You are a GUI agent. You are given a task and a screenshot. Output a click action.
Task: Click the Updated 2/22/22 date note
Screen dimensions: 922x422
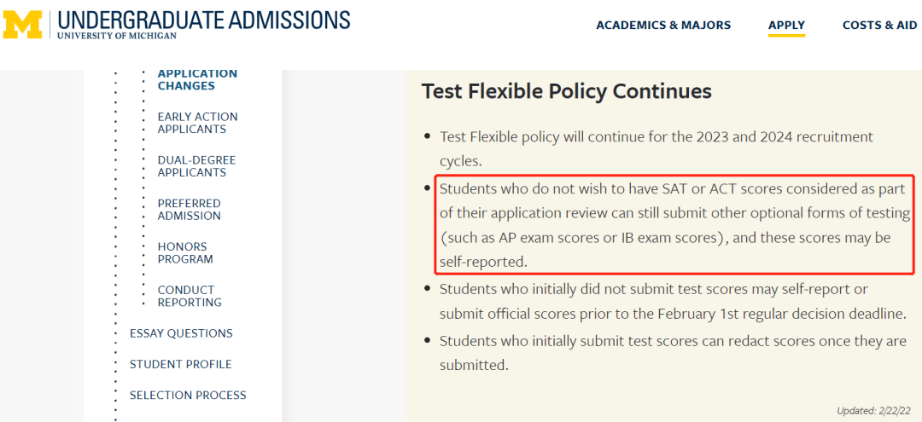pos(876,410)
